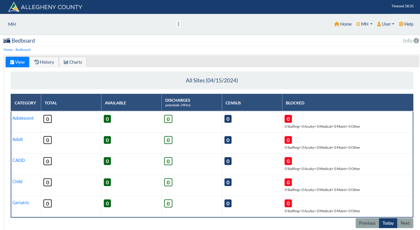Advance to the Next day
Image resolution: width=420 pixels, height=230 pixels.
point(405,223)
